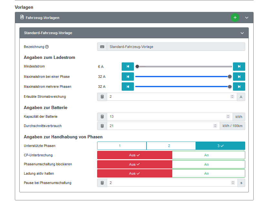Click into the Kapazität der Batterie field
The width and height of the screenshot is (262, 202).
(166, 116)
